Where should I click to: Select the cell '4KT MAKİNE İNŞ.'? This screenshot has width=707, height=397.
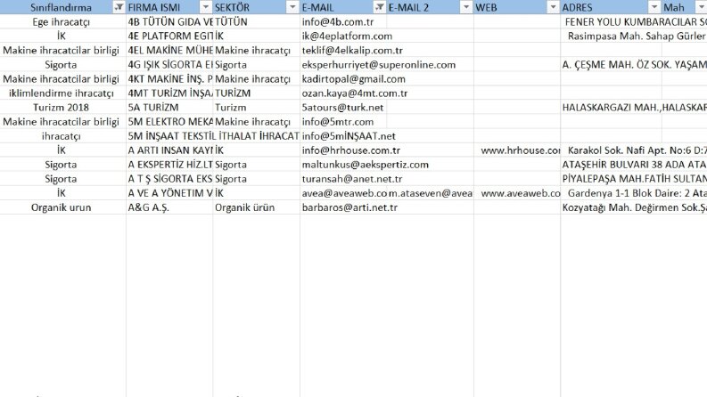tap(169, 79)
